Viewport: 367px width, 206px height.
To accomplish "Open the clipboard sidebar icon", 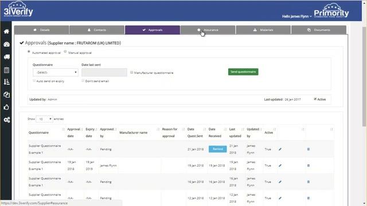I will point(6,70).
